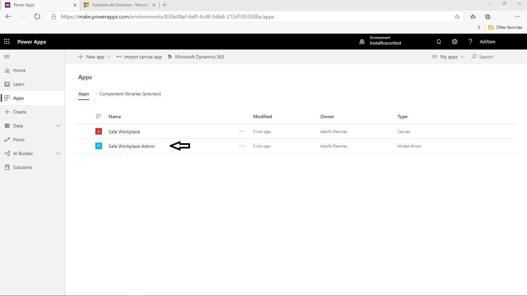Expand favorites bar overflow chevron
Screen dimensions: 527x296
[x=479, y=27]
